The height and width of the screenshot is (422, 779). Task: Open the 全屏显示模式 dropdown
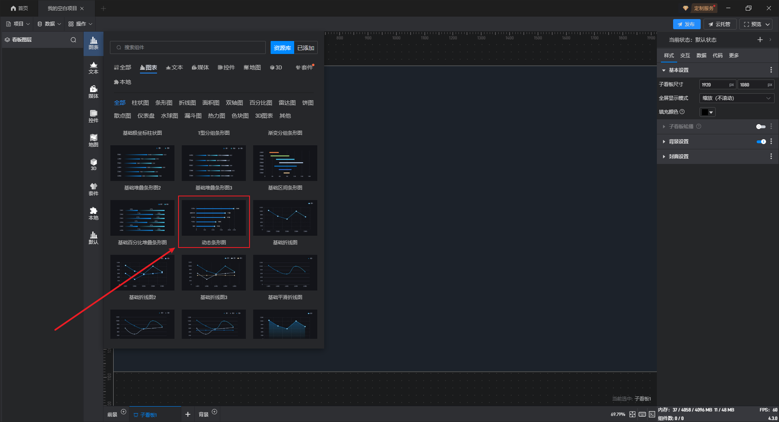tap(736, 98)
